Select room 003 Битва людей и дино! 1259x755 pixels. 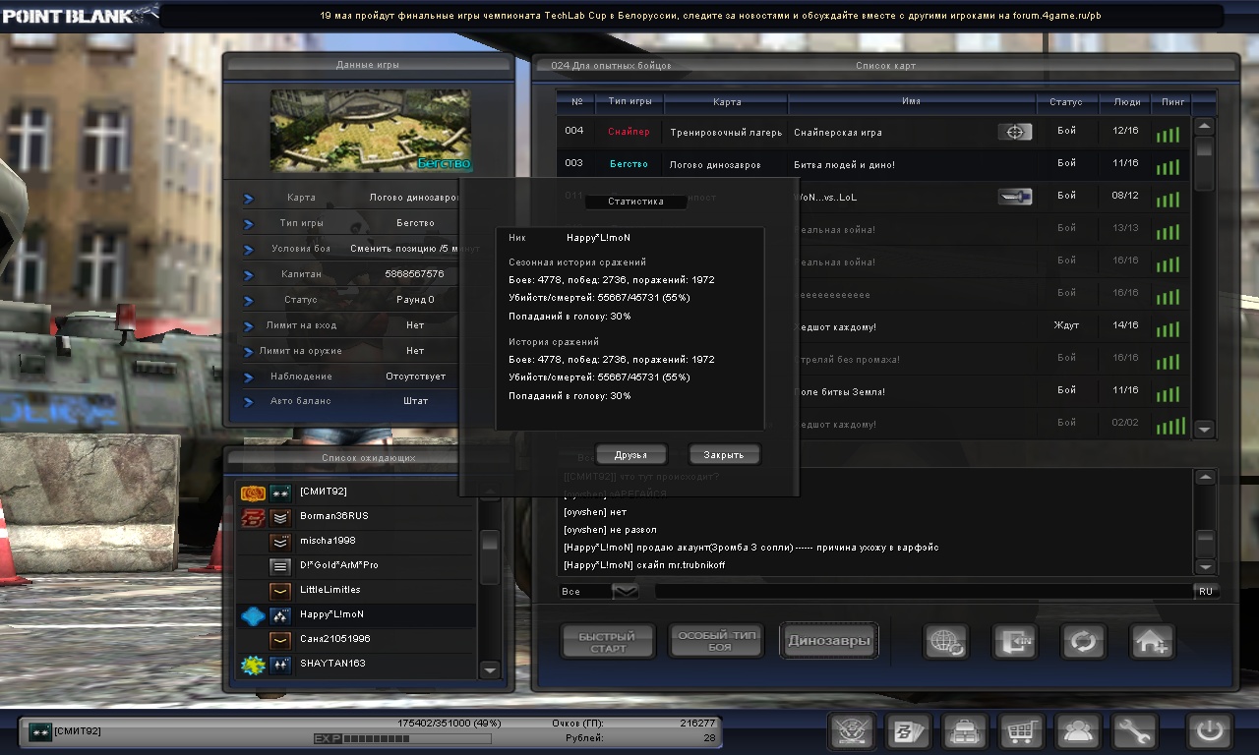point(873,164)
